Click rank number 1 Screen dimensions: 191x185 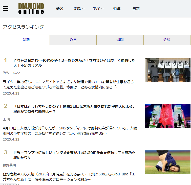pyautogui.click(x=6, y=60)
